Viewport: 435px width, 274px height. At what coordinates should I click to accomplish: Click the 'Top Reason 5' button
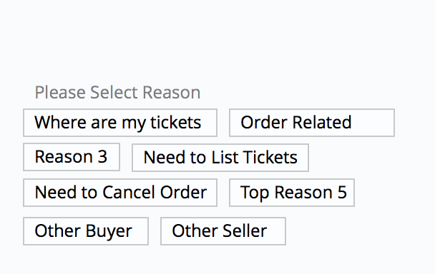[292, 193]
